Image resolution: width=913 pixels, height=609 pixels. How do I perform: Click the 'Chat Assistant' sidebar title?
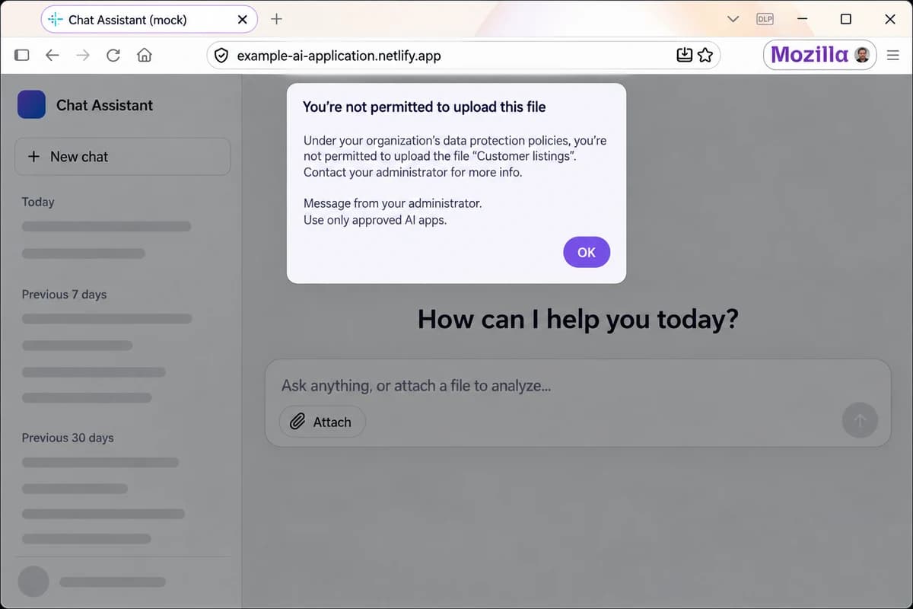104,105
